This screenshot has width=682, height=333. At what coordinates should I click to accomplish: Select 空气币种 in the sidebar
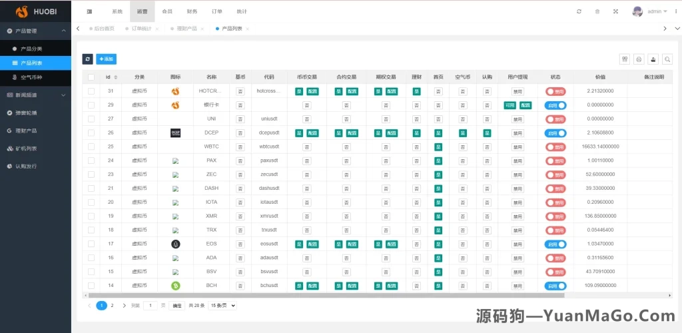(x=36, y=77)
